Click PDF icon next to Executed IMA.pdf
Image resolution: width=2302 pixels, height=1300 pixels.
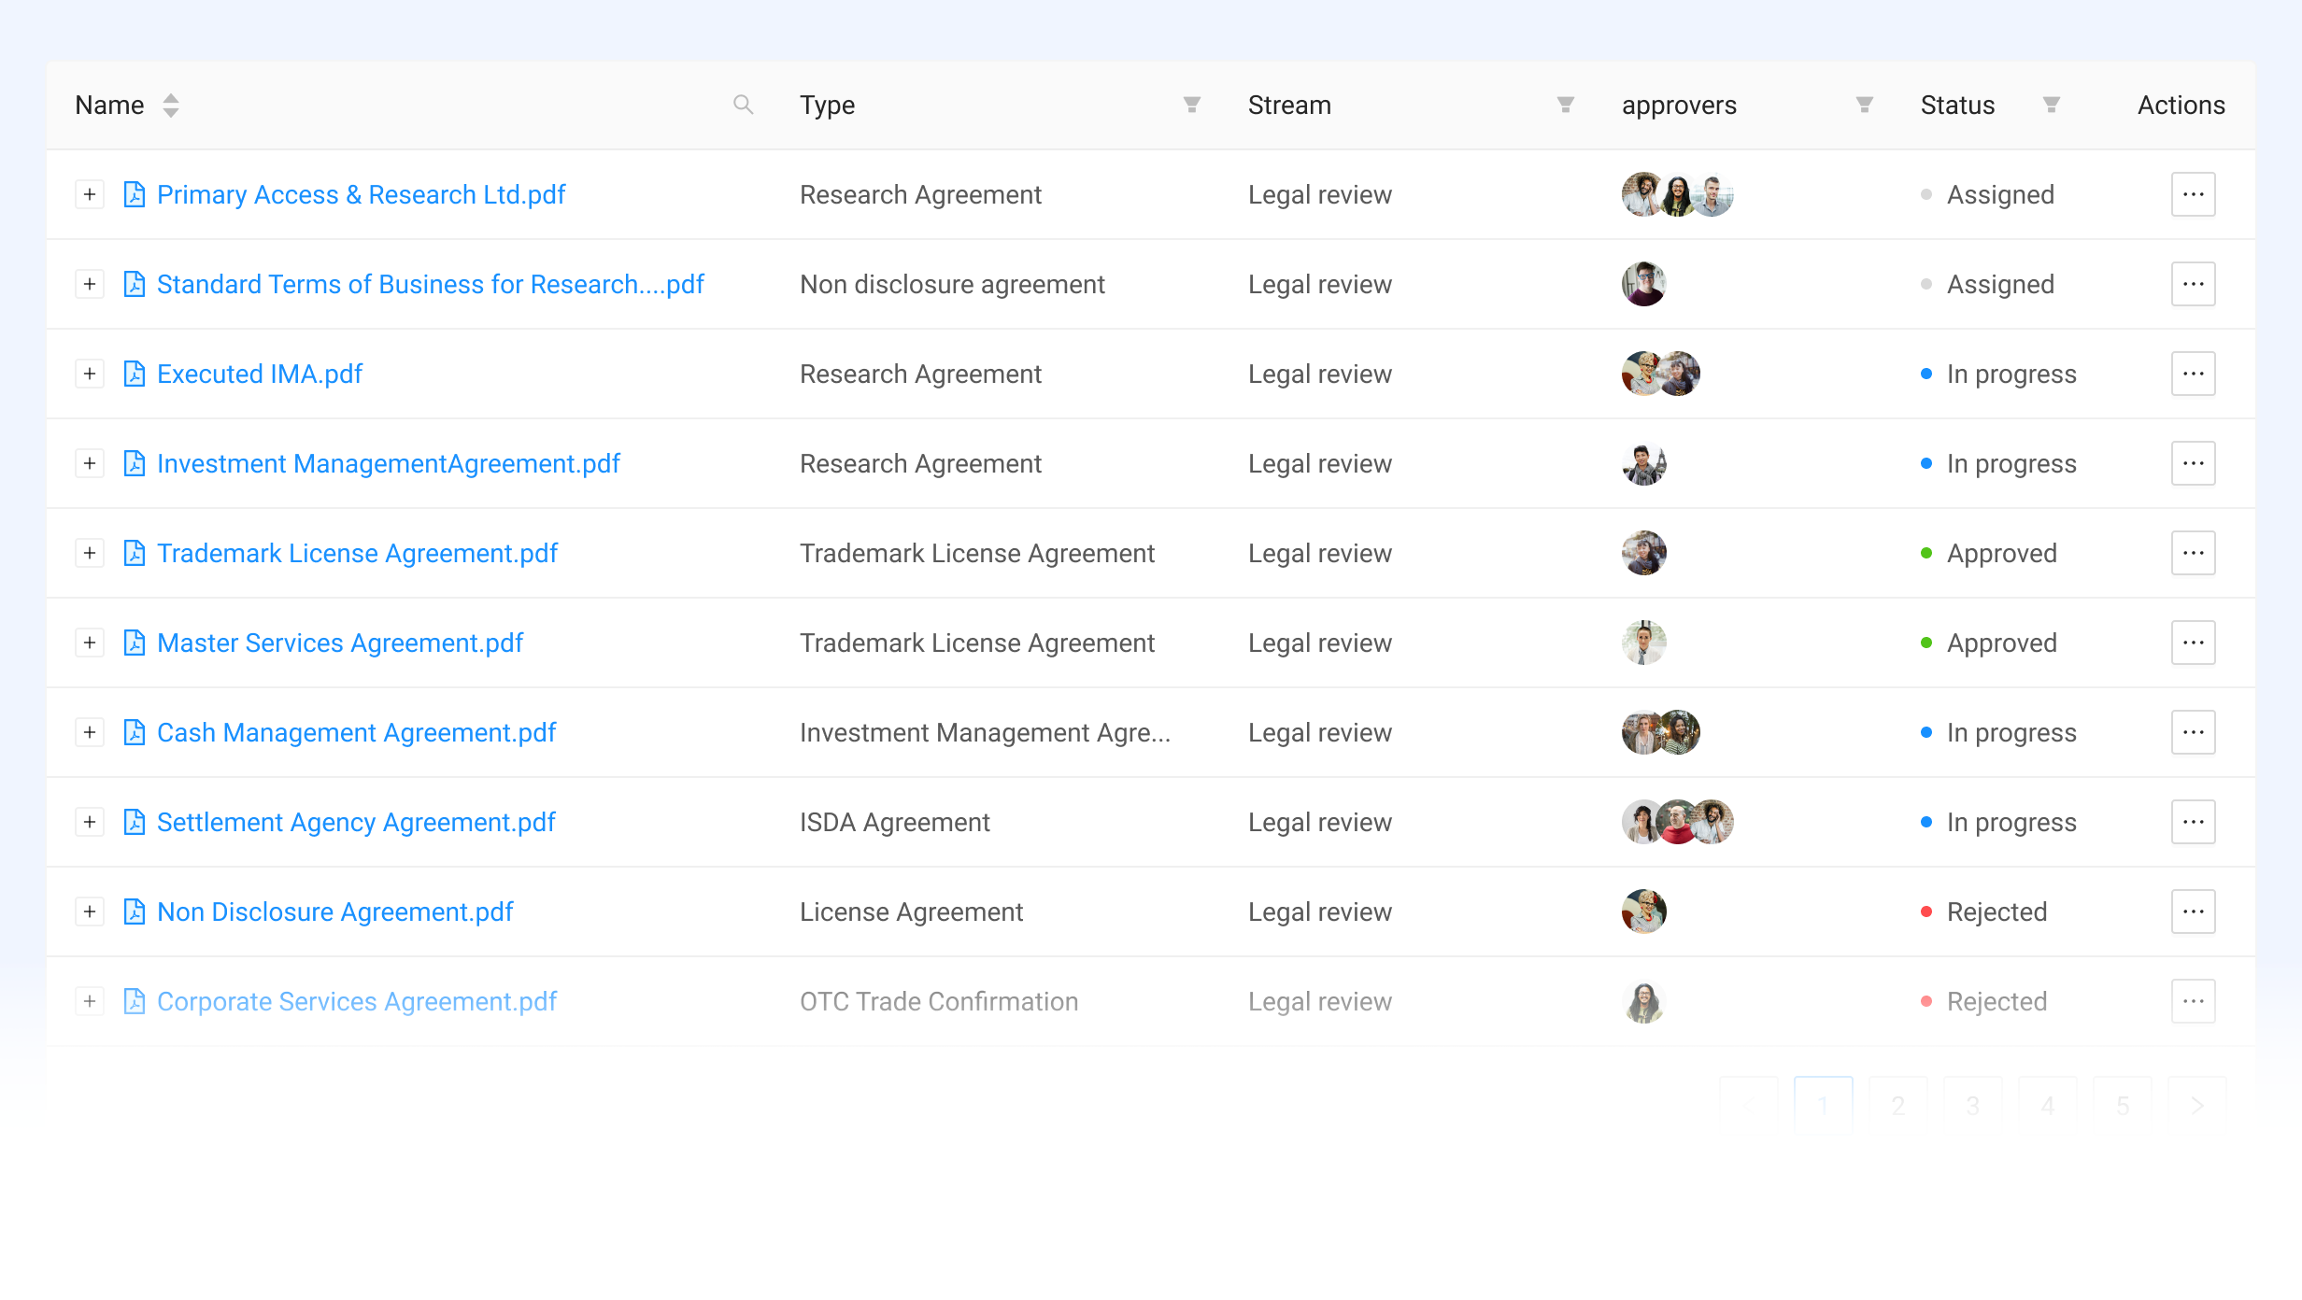(135, 374)
